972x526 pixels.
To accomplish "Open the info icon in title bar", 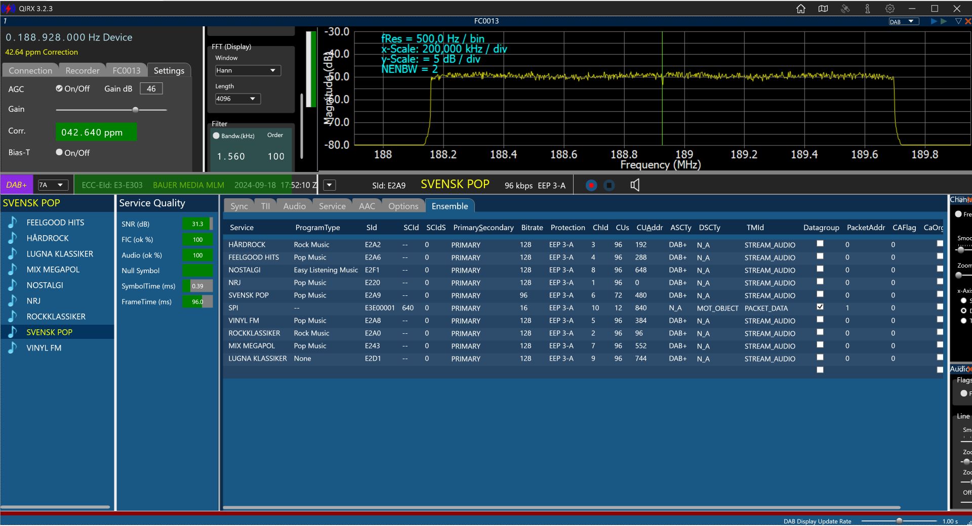I will (x=867, y=9).
